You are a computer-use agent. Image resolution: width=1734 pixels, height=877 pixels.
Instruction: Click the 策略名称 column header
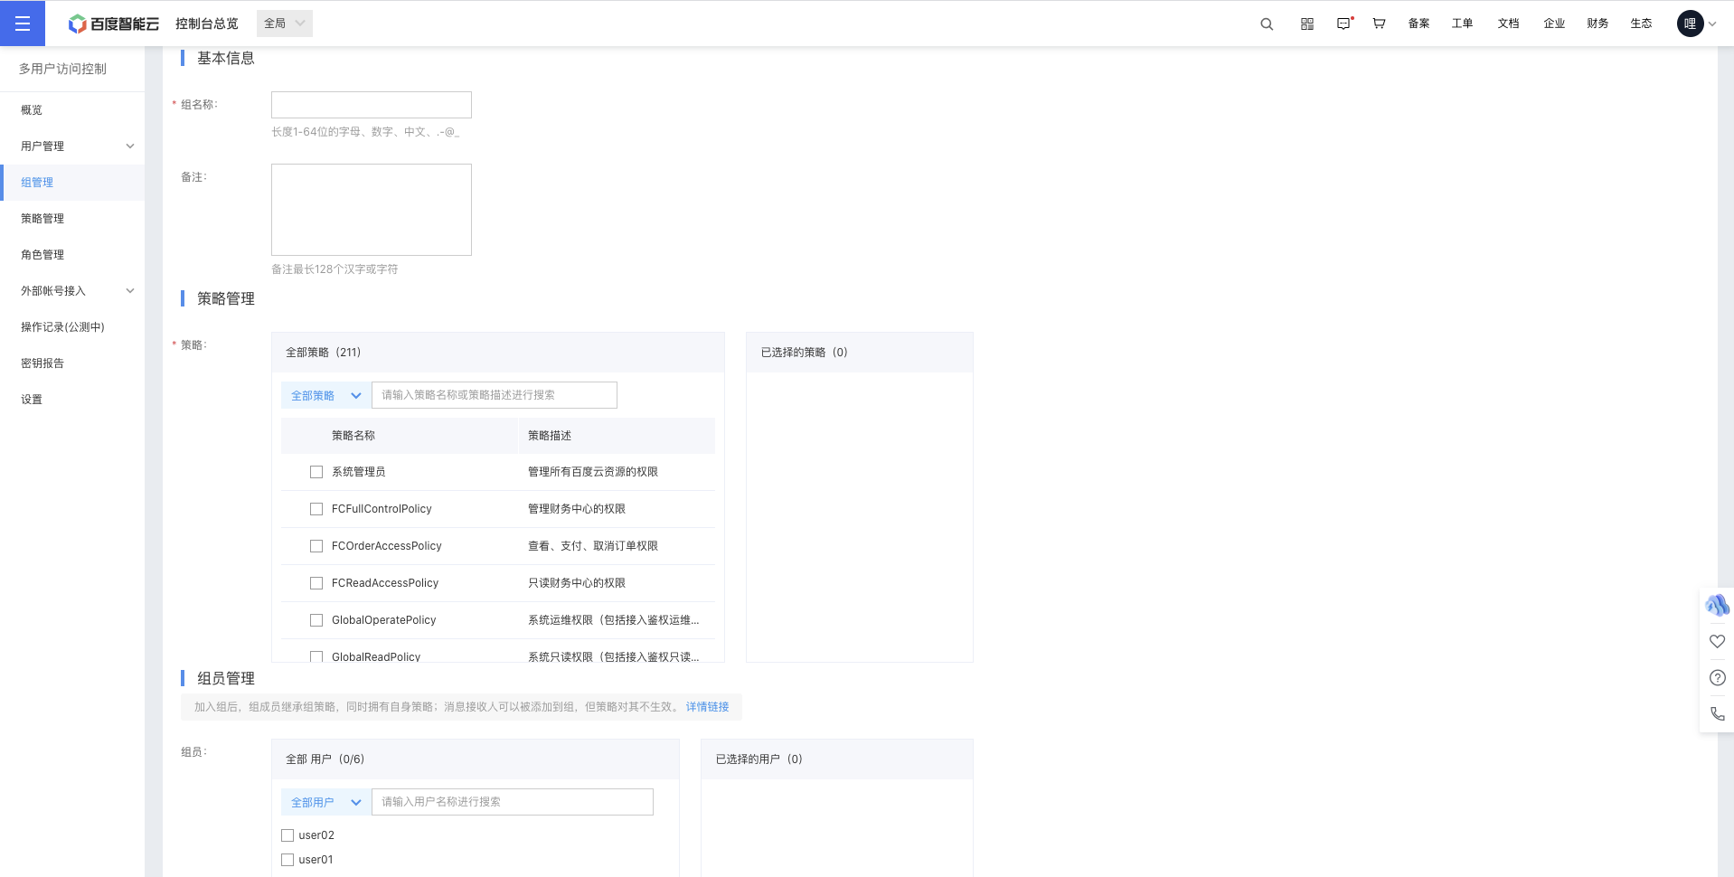point(353,436)
